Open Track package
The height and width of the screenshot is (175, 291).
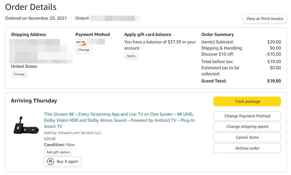[x=247, y=101]
